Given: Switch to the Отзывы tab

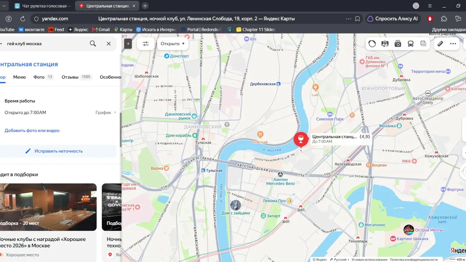Looking at the screenshot, I should (76, 77).
